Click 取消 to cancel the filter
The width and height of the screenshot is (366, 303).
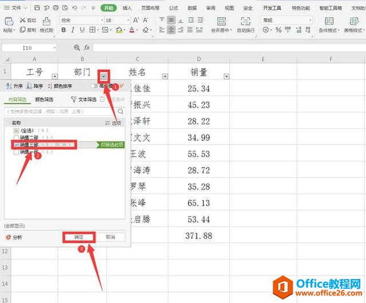pos(110,237)
